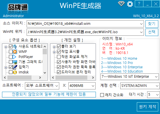The height and width of the screenshot is (114, 160).
Task: Uncheck 사용자 바탕 화면 checkbox
Action: [x=59, y=62]
